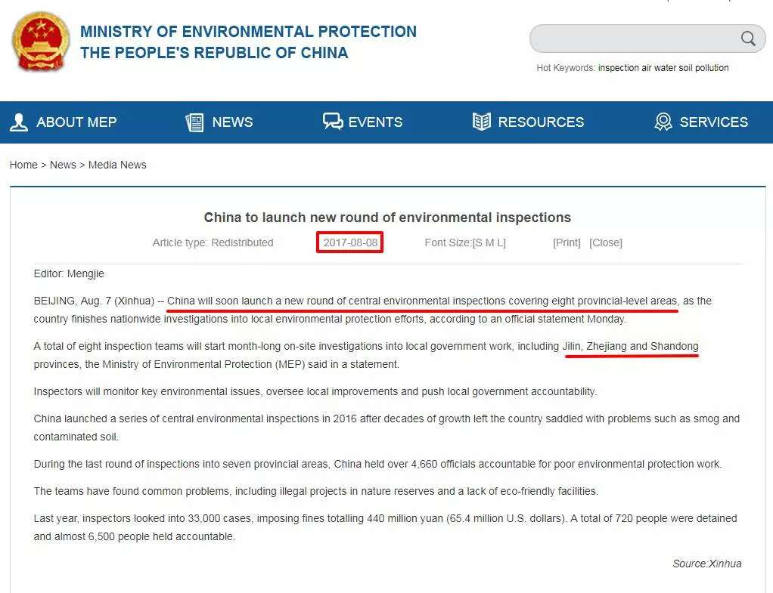Click the Services ribbon badge icon
The width and height of the screenshot is (773, 593).
click(x=663, y=122)
